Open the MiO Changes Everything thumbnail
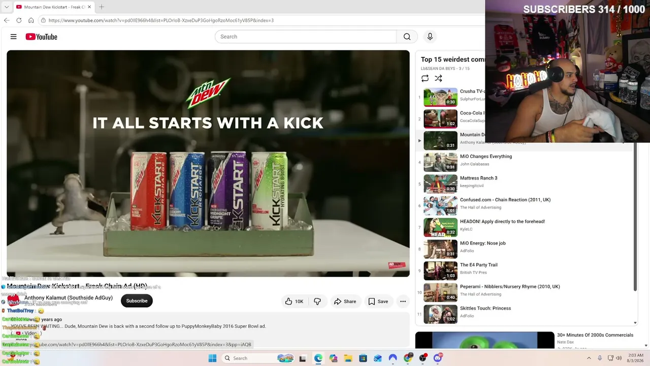 [x=440, y=162]
